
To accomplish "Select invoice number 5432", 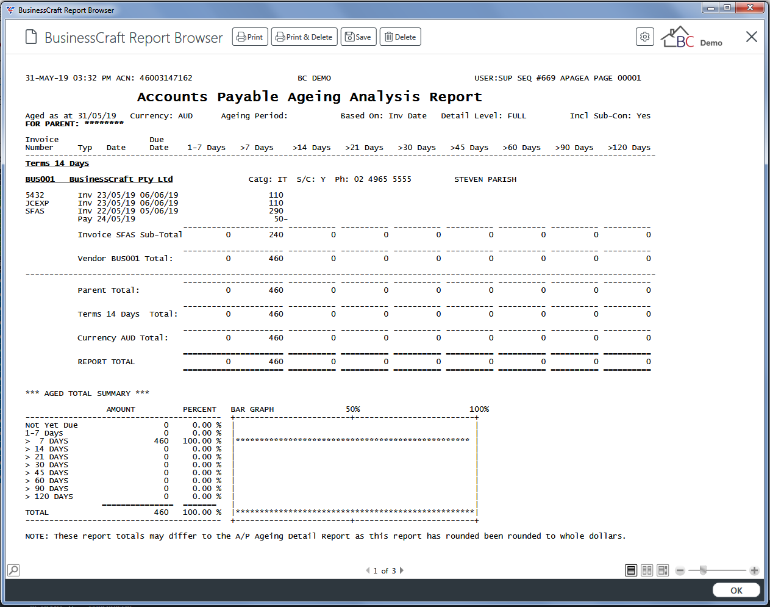I will 35,195.
